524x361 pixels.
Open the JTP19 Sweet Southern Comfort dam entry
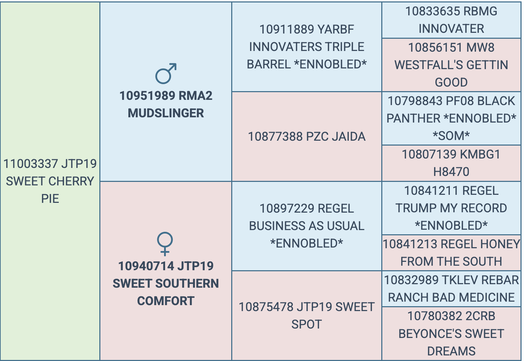point(166,283)
